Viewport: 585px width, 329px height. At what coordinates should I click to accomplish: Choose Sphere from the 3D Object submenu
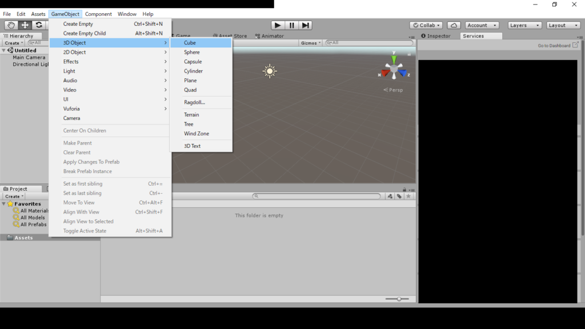192,52
